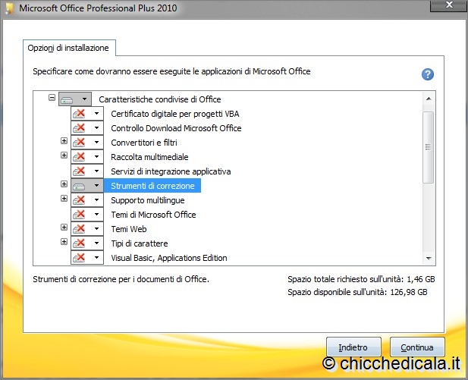468x380 pixels.
Task: Select the Opzioni di installazione tab
Action: pos(68,48)
